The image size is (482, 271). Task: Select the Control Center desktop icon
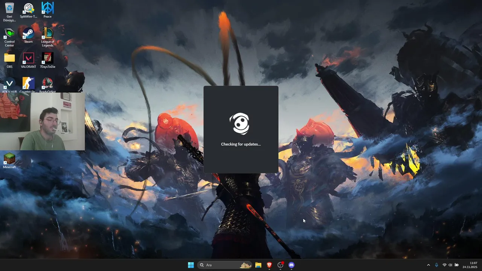click(9, 37)
